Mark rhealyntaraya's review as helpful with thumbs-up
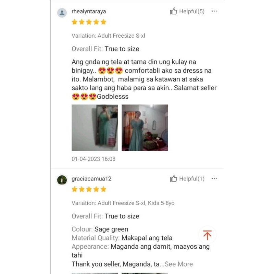 (x=173, y=11)
